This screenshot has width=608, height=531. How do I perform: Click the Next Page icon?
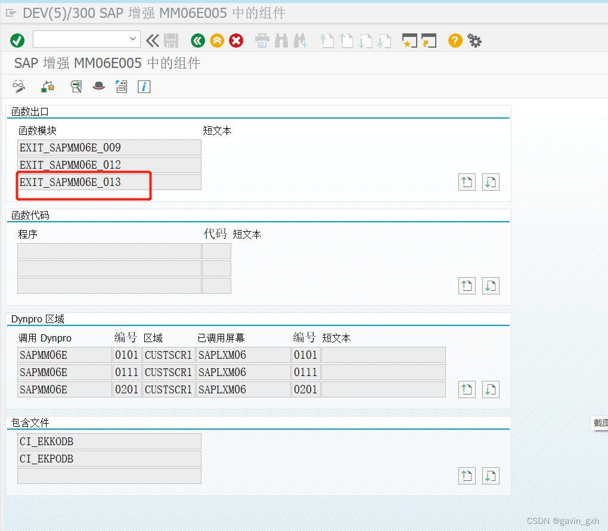pyautogui.click(x=365, y=41)
